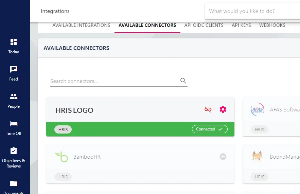Viewport: 300px width, 194px height.
Task: Click the BambooHR connector name
Action: [x=87, y=157]
